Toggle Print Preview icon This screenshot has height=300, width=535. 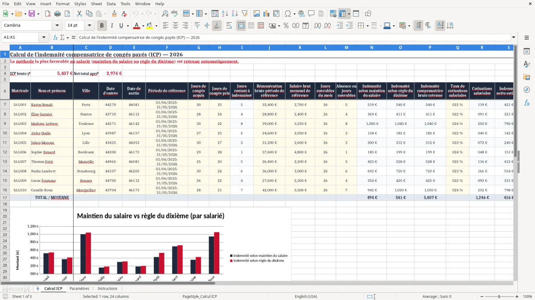pos(68,14)
